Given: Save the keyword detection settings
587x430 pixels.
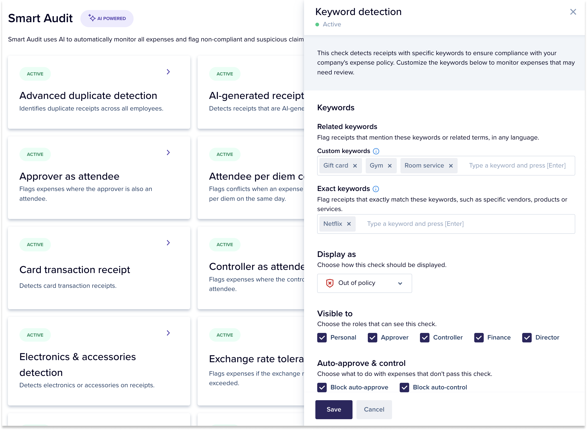Looking at the screenshot, I should coord(334,409).
